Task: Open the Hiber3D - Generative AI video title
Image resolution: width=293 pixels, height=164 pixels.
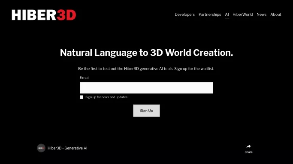Action: coord(67,148)
